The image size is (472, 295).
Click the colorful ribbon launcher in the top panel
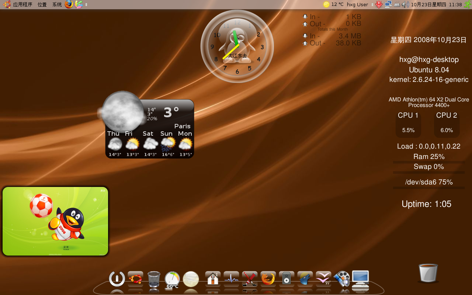point(79,4)
